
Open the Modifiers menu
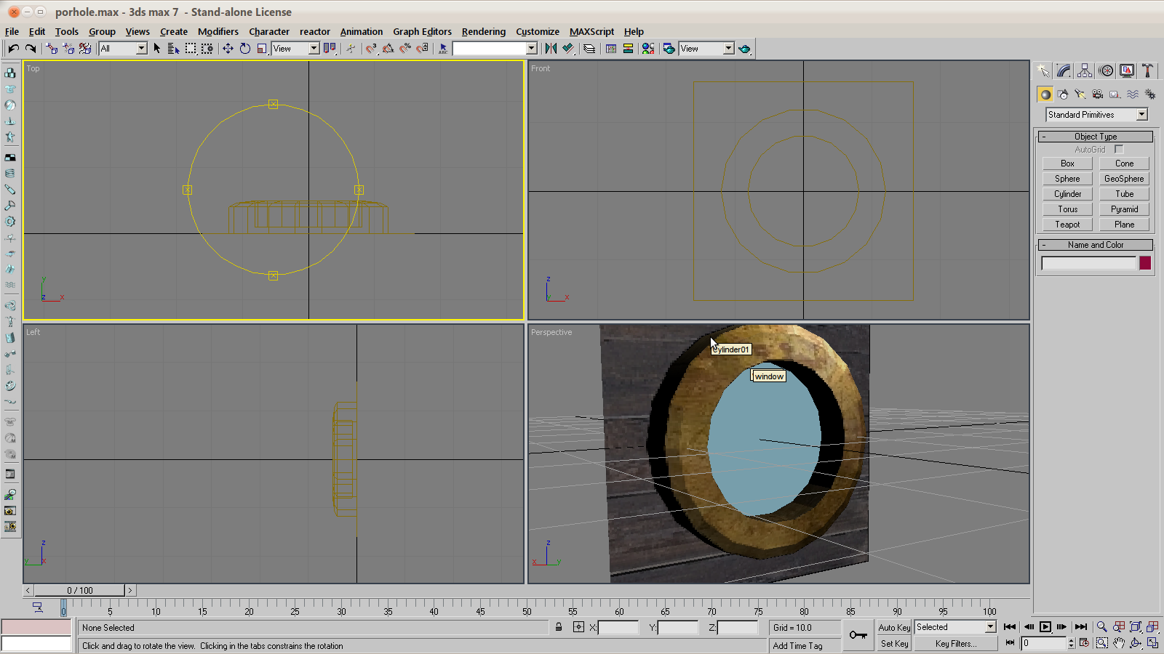(x=218, y=31)
